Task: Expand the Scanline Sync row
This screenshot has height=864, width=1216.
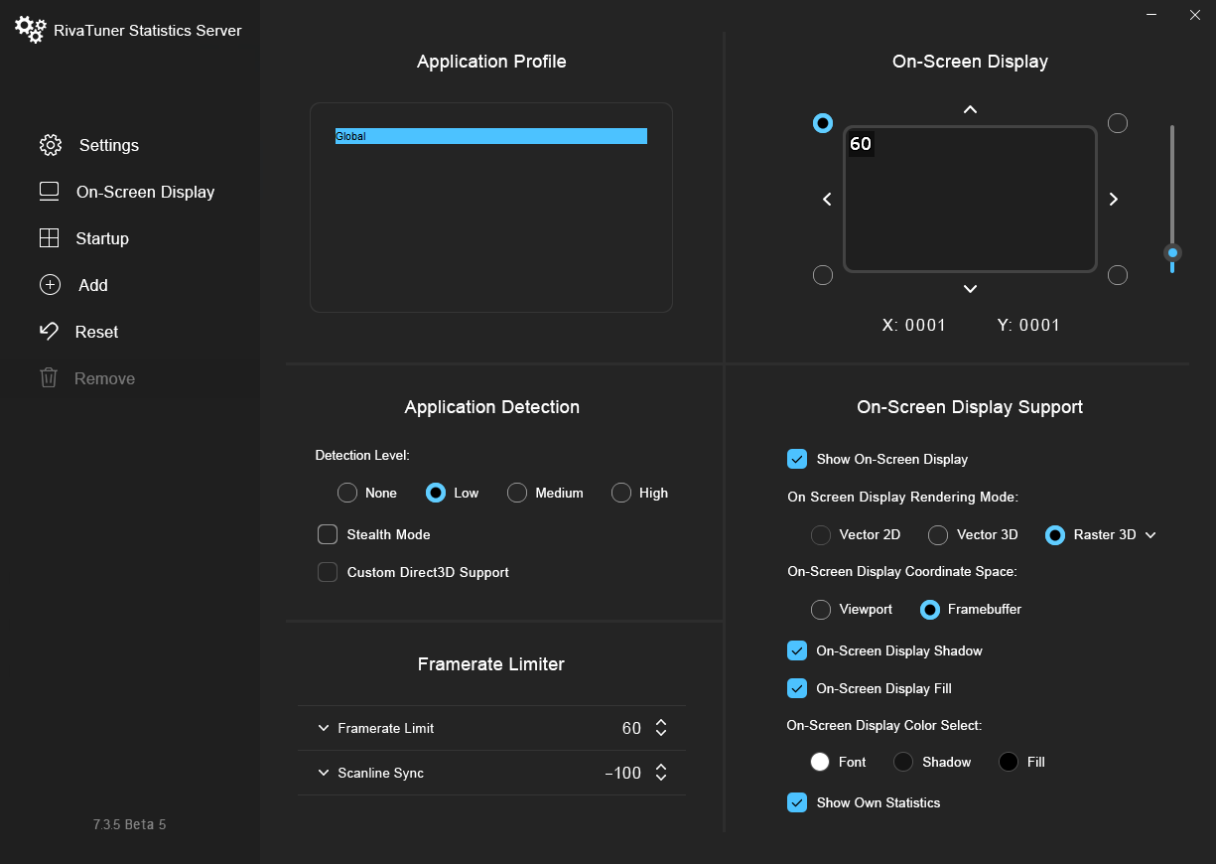Action: (x=324, y=772)
